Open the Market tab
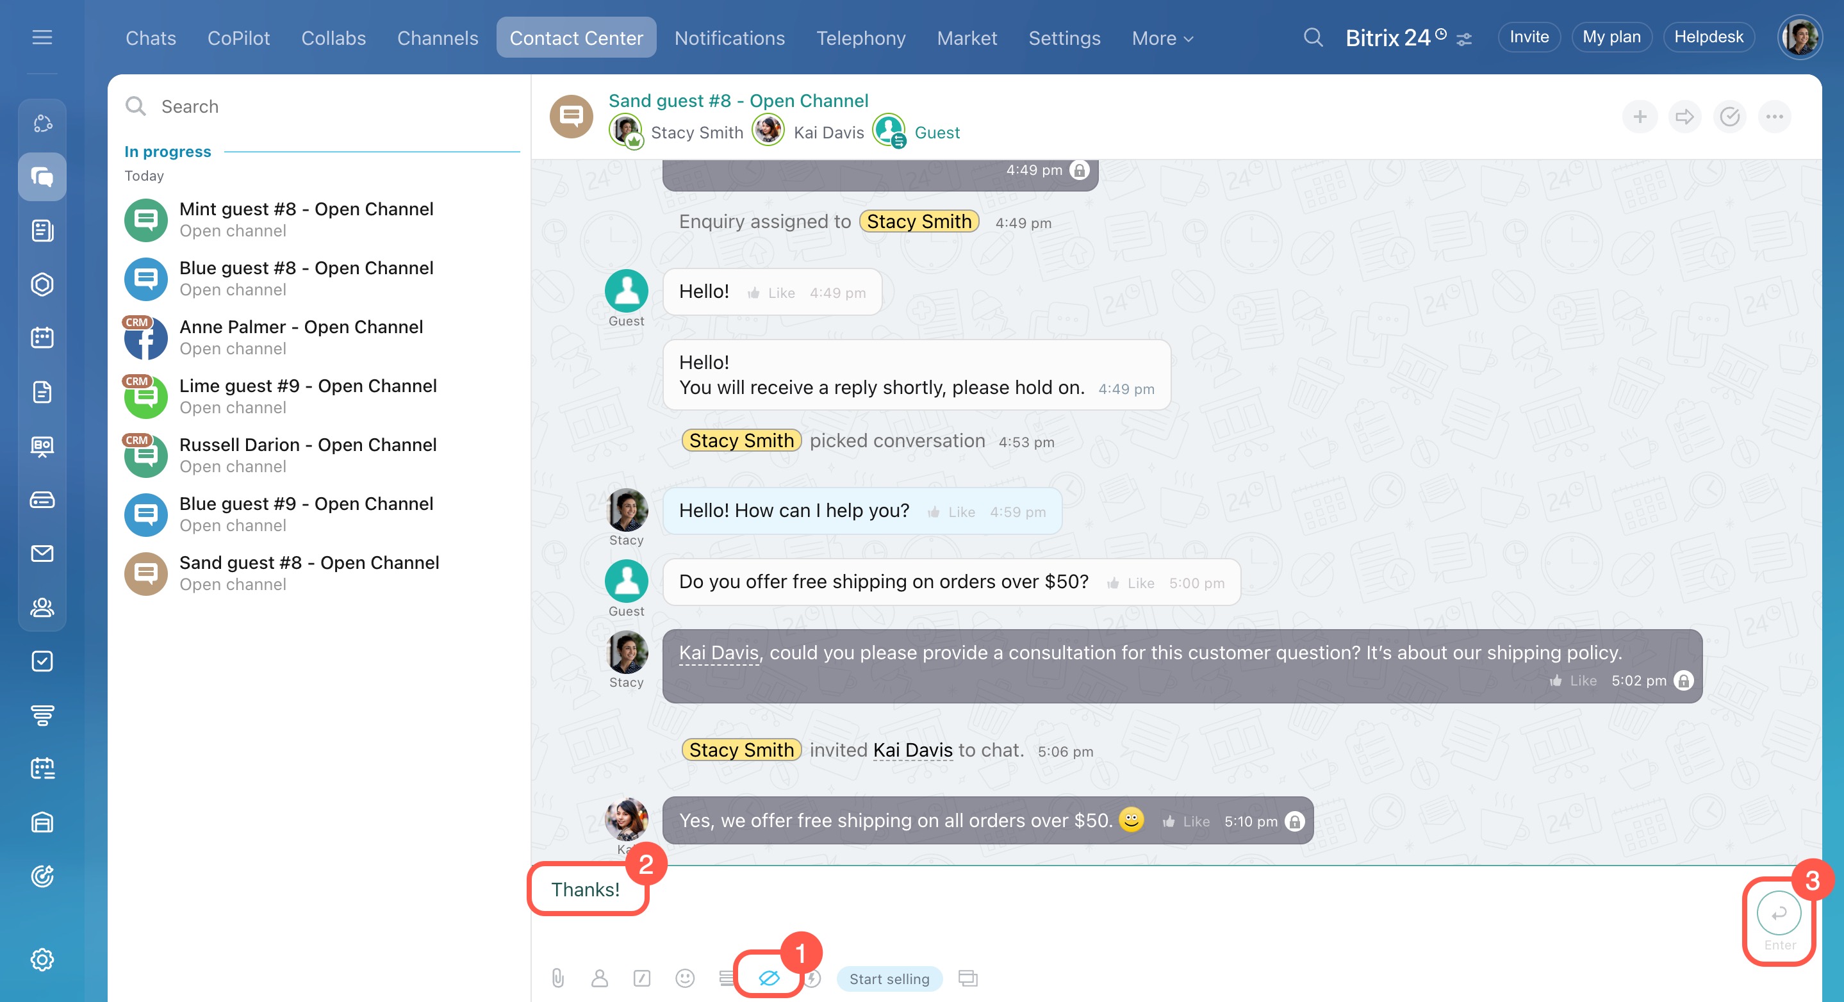Viewport: 1844px width, 1002px height. pyautogui.click(x=966, y=38)
